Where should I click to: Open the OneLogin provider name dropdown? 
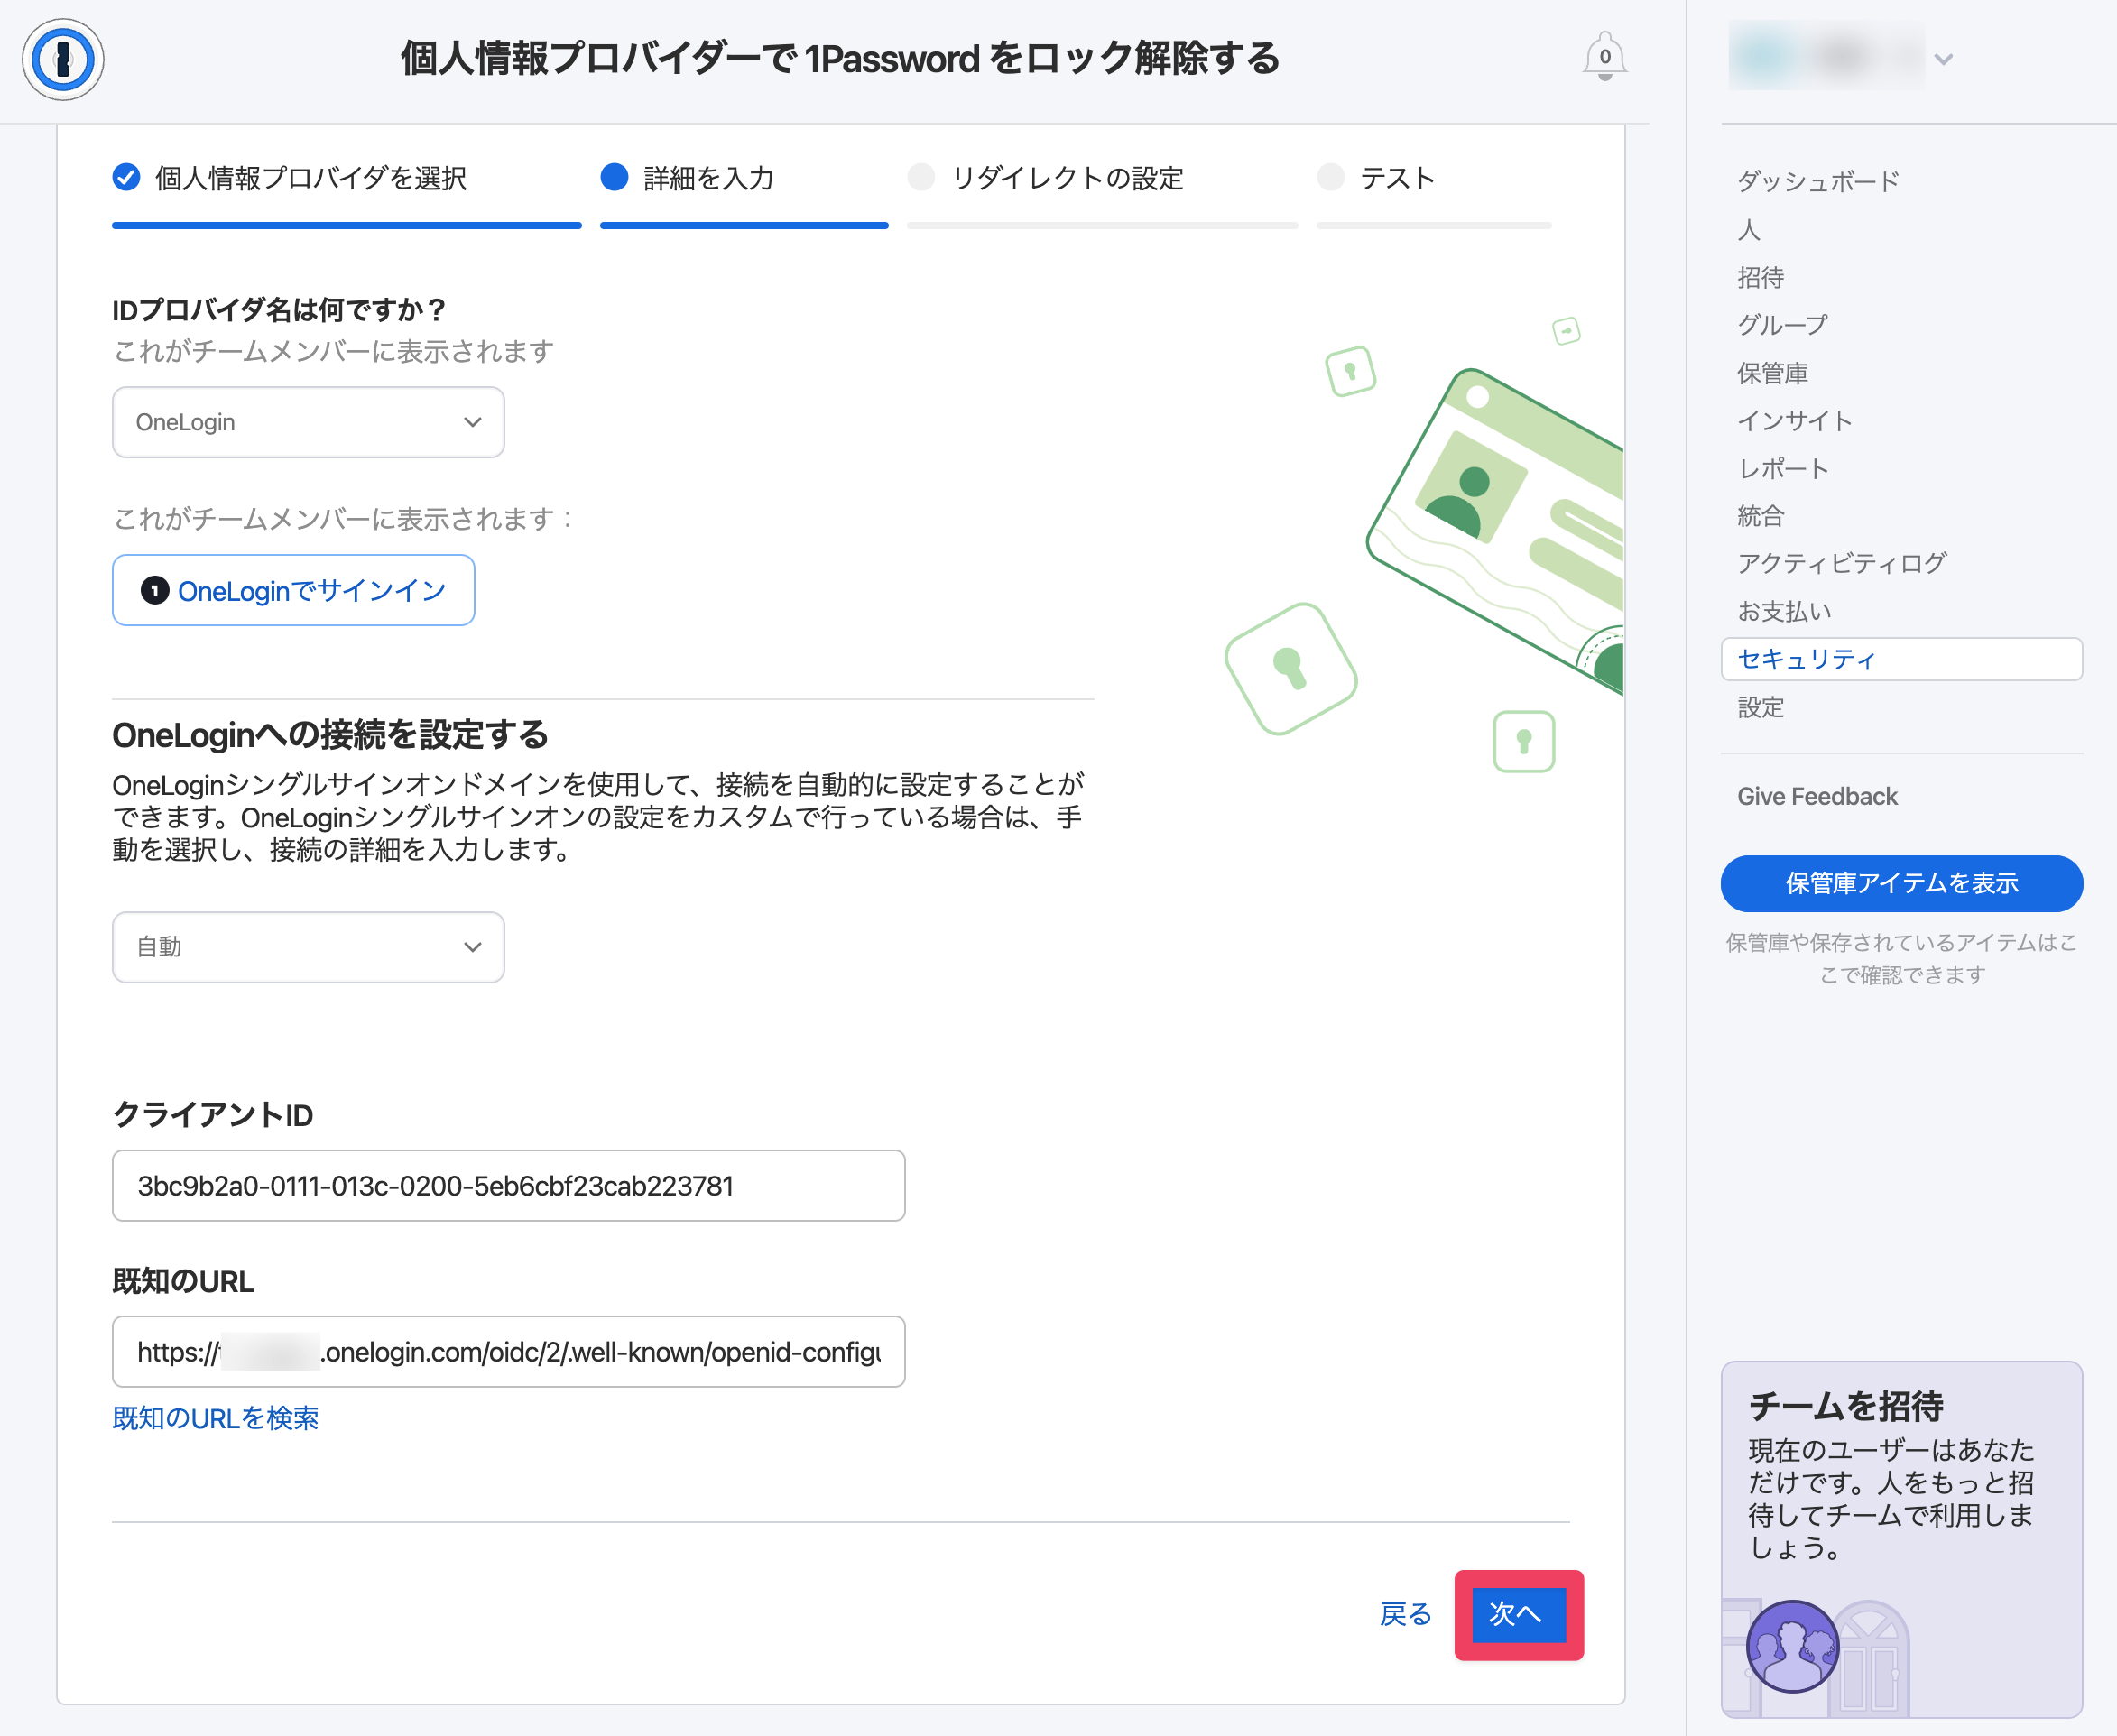[x=308, y=422]
